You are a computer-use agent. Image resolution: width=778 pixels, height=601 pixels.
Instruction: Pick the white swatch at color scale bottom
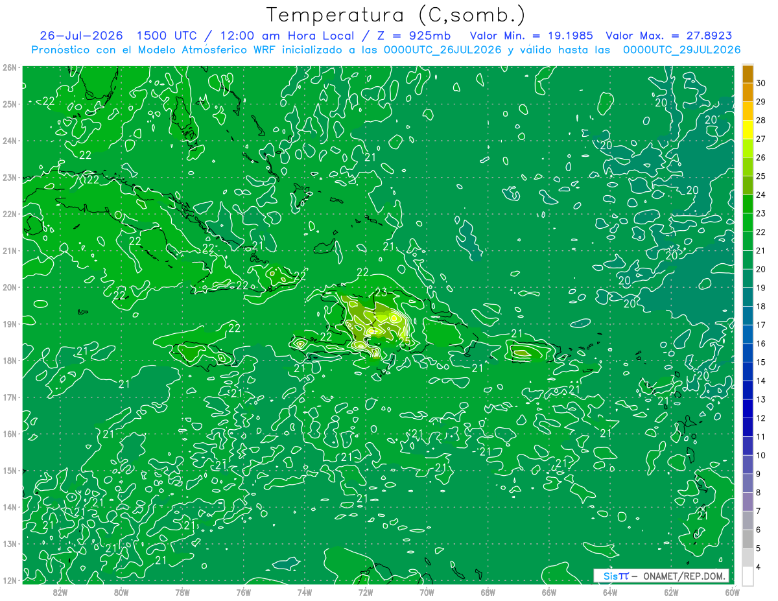[748, 576]
